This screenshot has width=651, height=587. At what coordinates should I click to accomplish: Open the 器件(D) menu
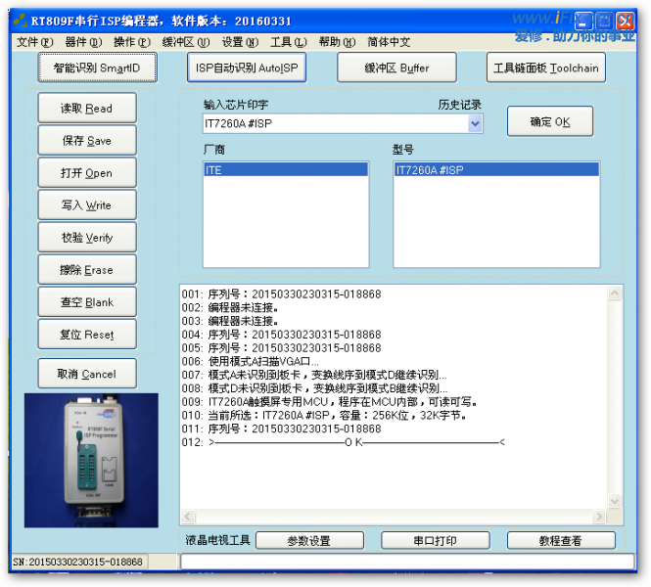[83, 42]
